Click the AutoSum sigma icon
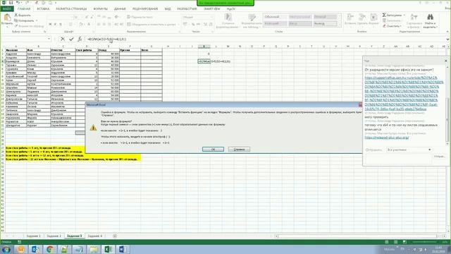 (x=384, y=15)
